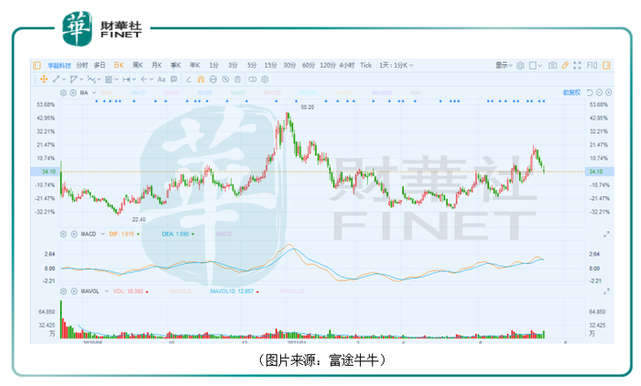The image size is (641, 386).
Task: Switch to the 15分 interval
Action: coord(270,65)
